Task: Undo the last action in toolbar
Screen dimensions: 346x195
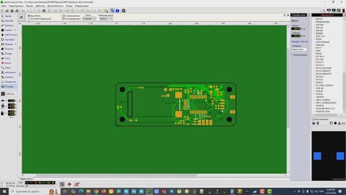Action: (x=23, y=11)
